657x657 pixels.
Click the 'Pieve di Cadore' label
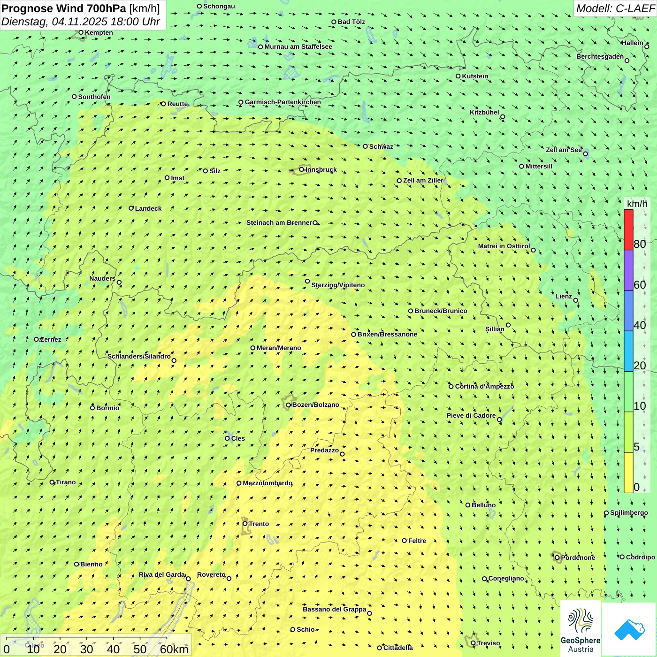coord(471,415)
